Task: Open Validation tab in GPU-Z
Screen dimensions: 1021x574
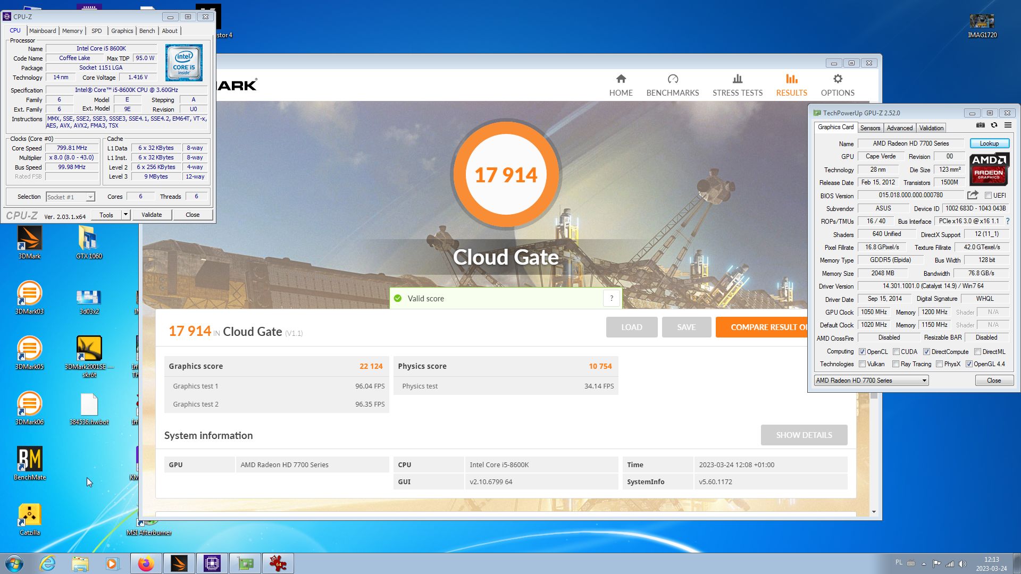Action: 931,128
